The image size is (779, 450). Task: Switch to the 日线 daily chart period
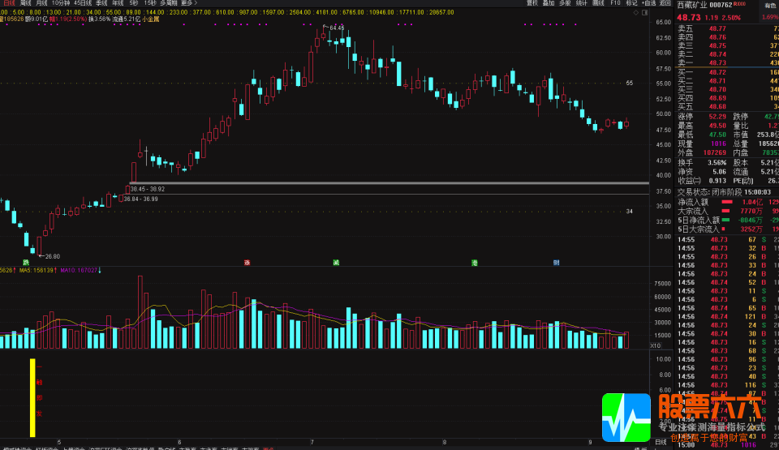point(9,3)
